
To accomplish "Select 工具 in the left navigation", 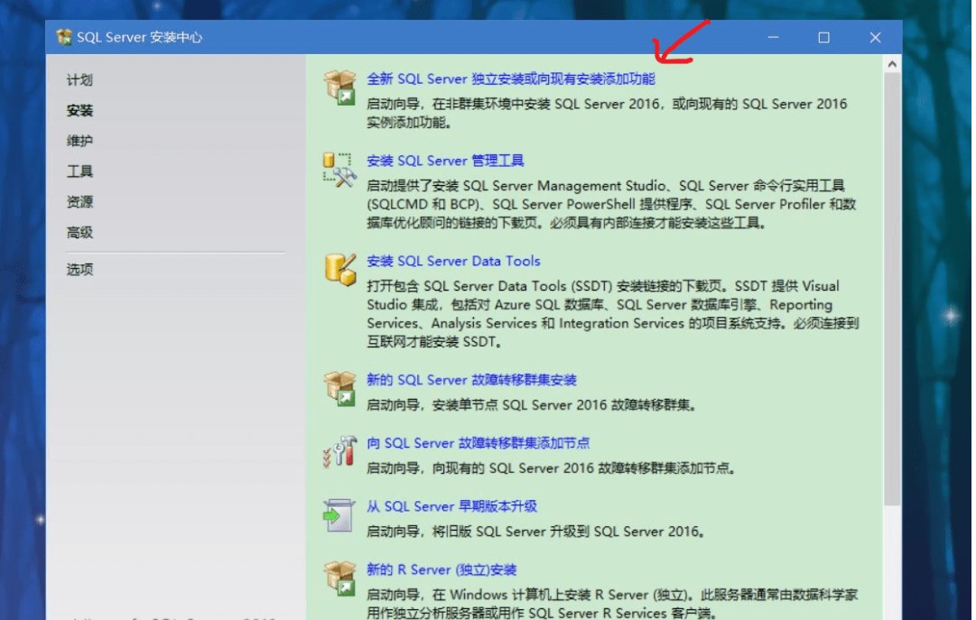I will click(79, 171).
